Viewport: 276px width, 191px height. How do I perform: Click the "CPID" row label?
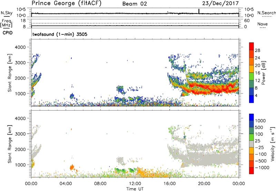[x=8, y=33]
